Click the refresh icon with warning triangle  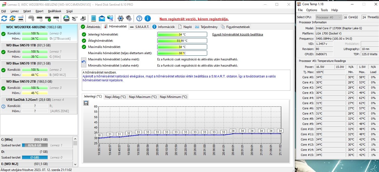[x=12, y=18]
